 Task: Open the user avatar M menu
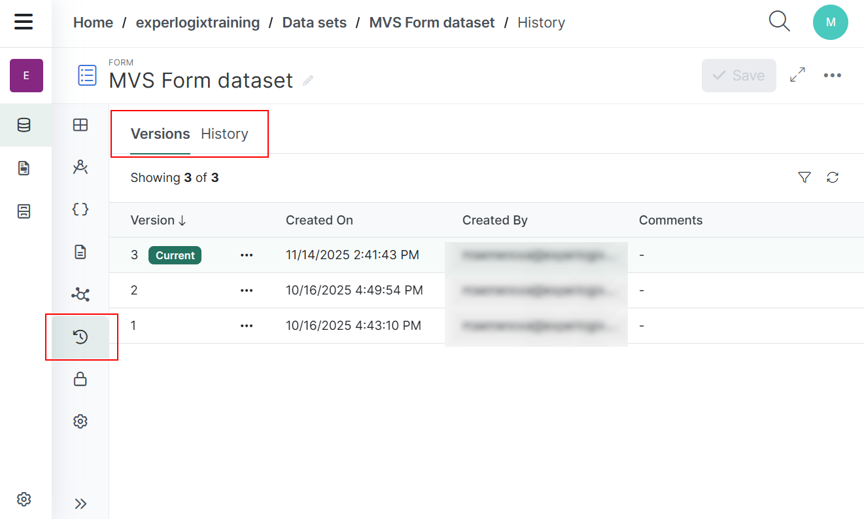[x=830, y=22]
